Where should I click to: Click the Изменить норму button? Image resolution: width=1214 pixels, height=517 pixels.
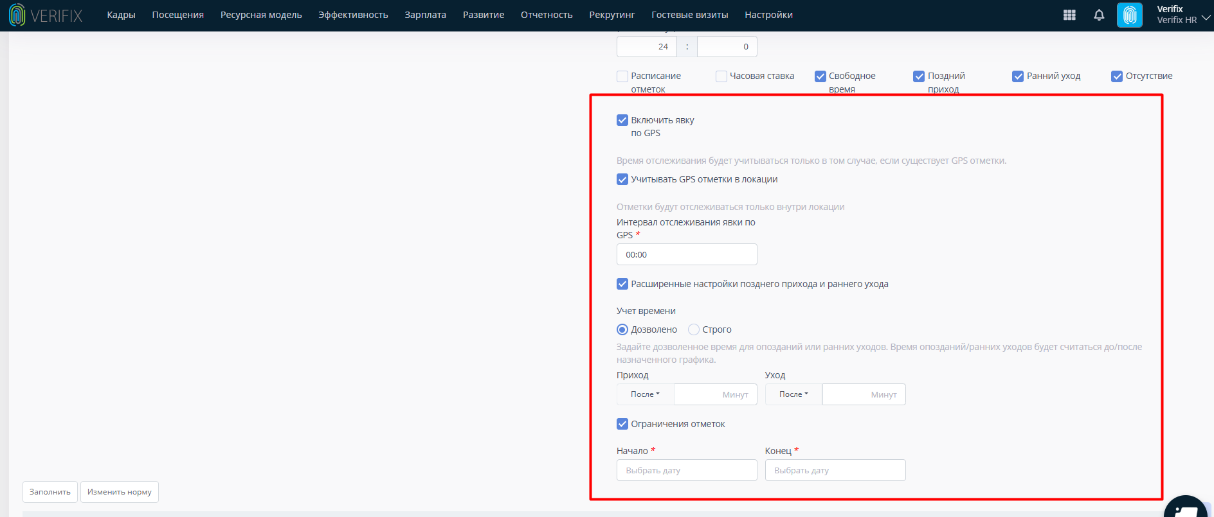120,492
